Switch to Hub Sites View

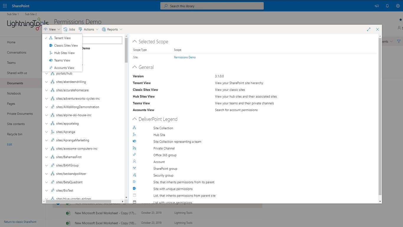click(62, 53)
